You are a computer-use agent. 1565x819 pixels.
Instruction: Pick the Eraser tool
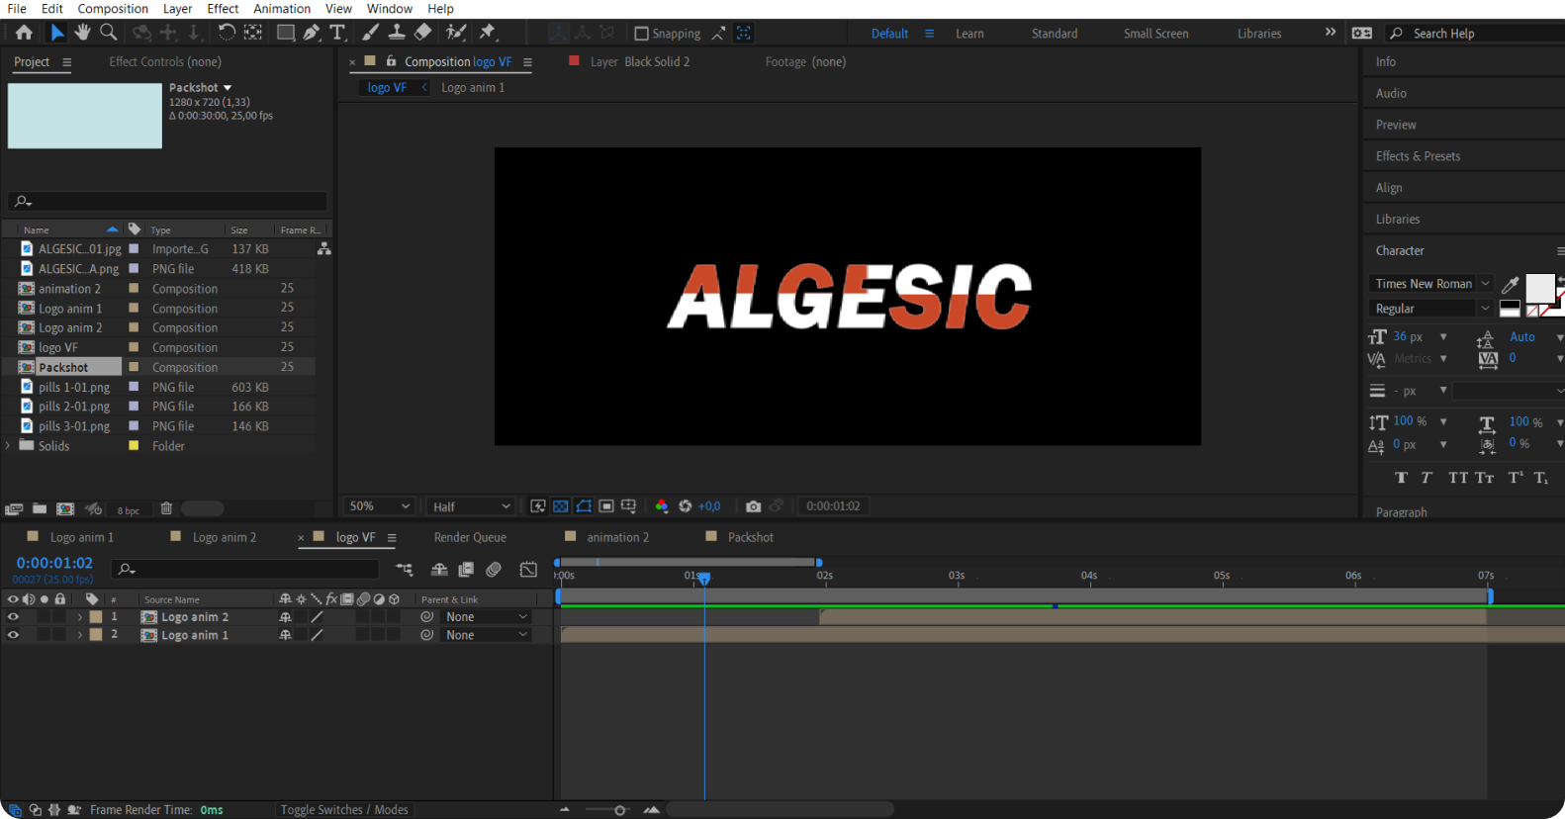click(422, 33)
